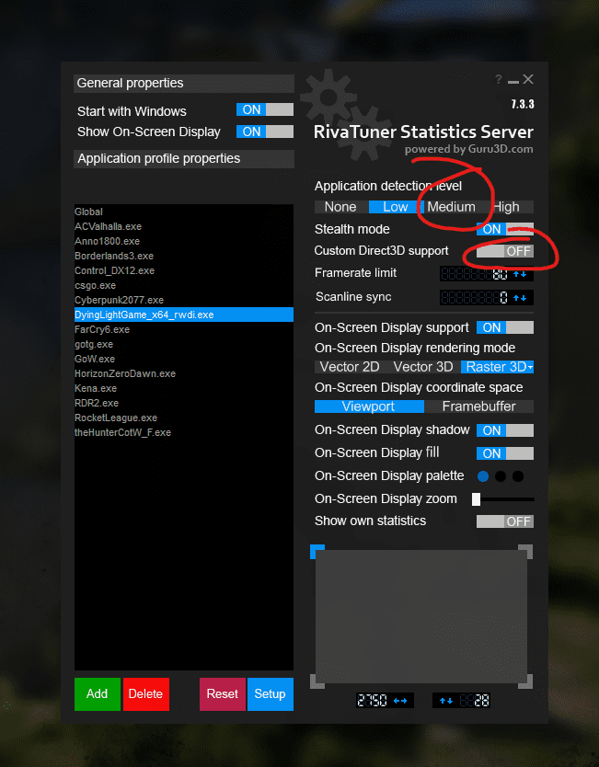The image size is (599, 767).
Task: Set application detection level to None
Action: (x=340, y=207)
